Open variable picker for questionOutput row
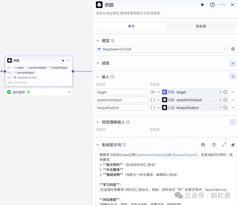The image size is (238, 205). coord(225,100)
